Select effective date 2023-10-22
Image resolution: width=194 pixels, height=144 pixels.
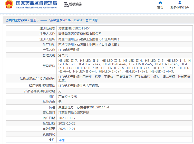click(x=67, y=124)
